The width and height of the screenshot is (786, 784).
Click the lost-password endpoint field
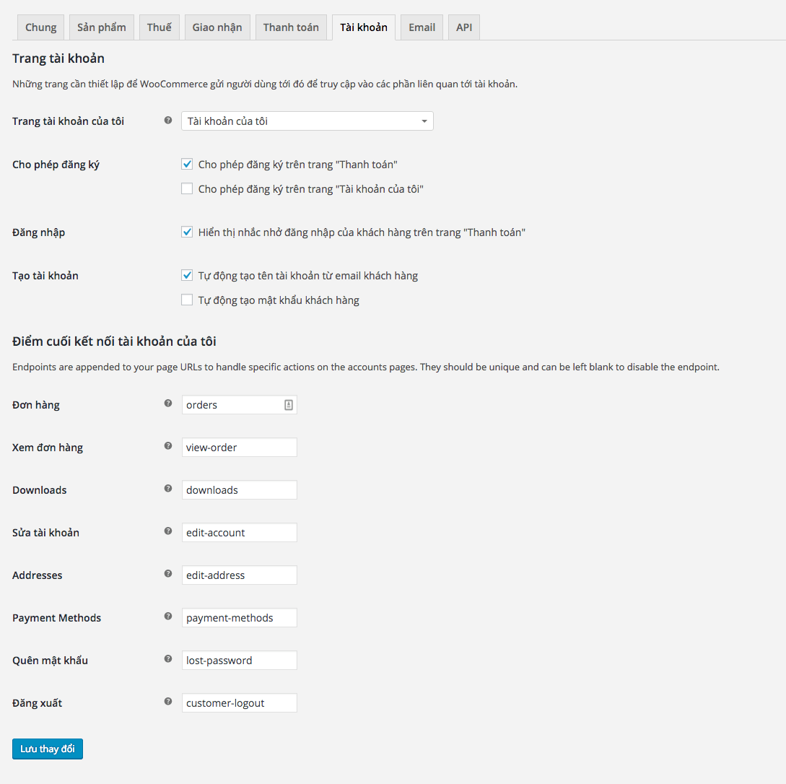pos(240,660)
